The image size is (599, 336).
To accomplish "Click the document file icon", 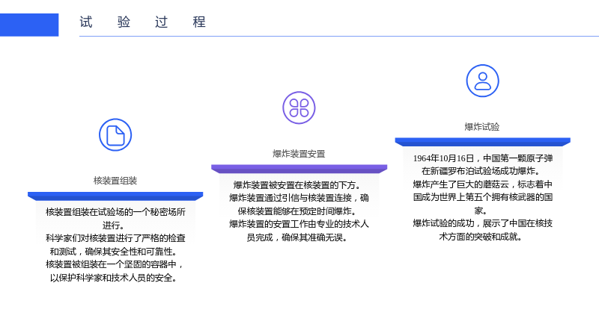I will pos(115,135).
